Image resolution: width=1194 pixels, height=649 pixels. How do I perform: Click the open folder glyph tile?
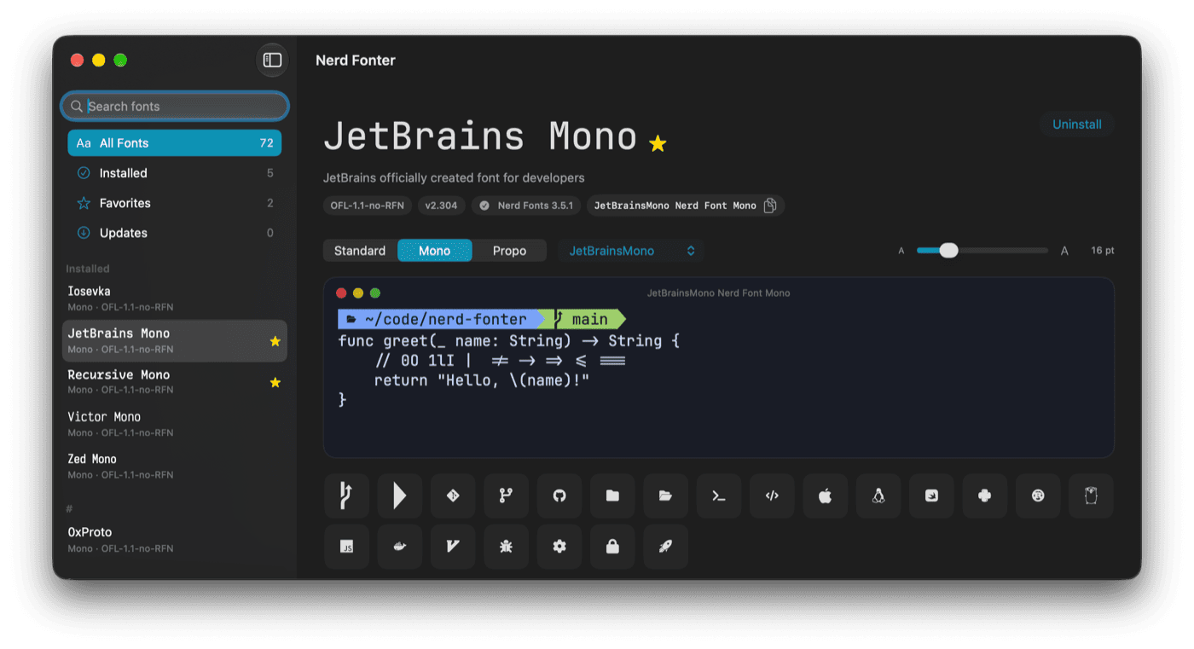pos(666,495)
